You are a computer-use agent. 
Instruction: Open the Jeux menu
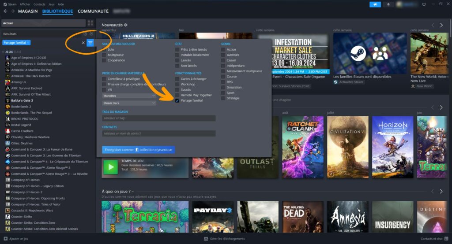52,4
